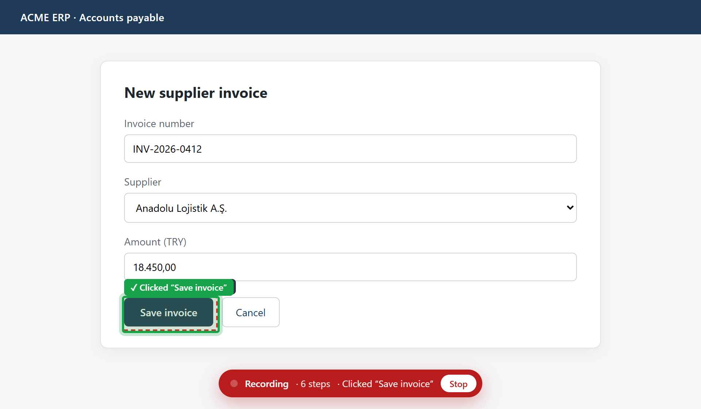This screenshot has height=409, width=701.
Task: Click the Invoice number input field
Action: pos(350,149)
